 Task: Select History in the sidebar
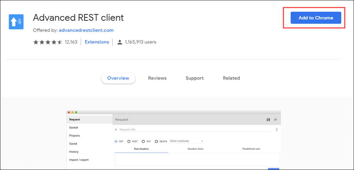[74, 152]
